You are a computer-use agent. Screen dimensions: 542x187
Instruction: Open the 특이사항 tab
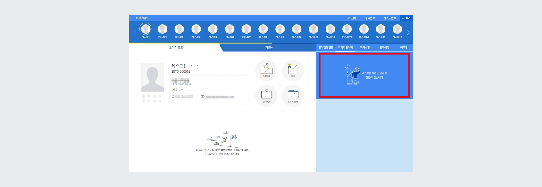click(x=365, y=47)
